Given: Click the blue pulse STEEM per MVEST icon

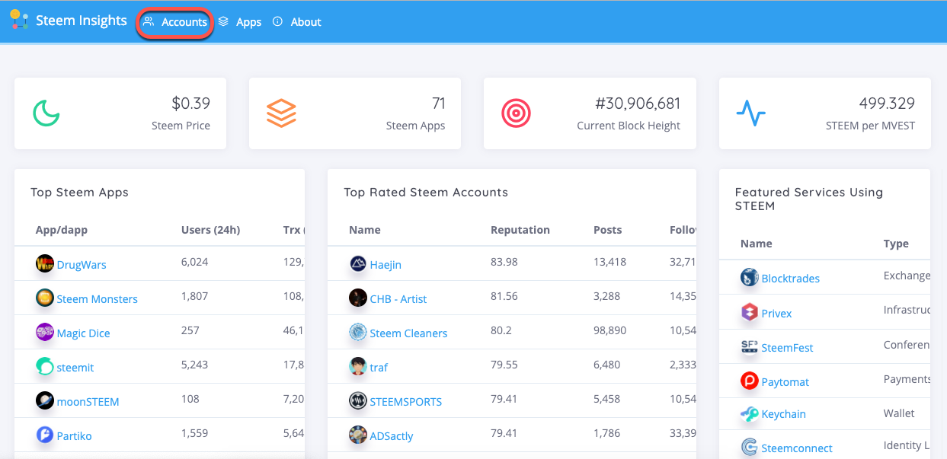Looking at the screenshot, I should pyautogui.click(x=750, y=113).
